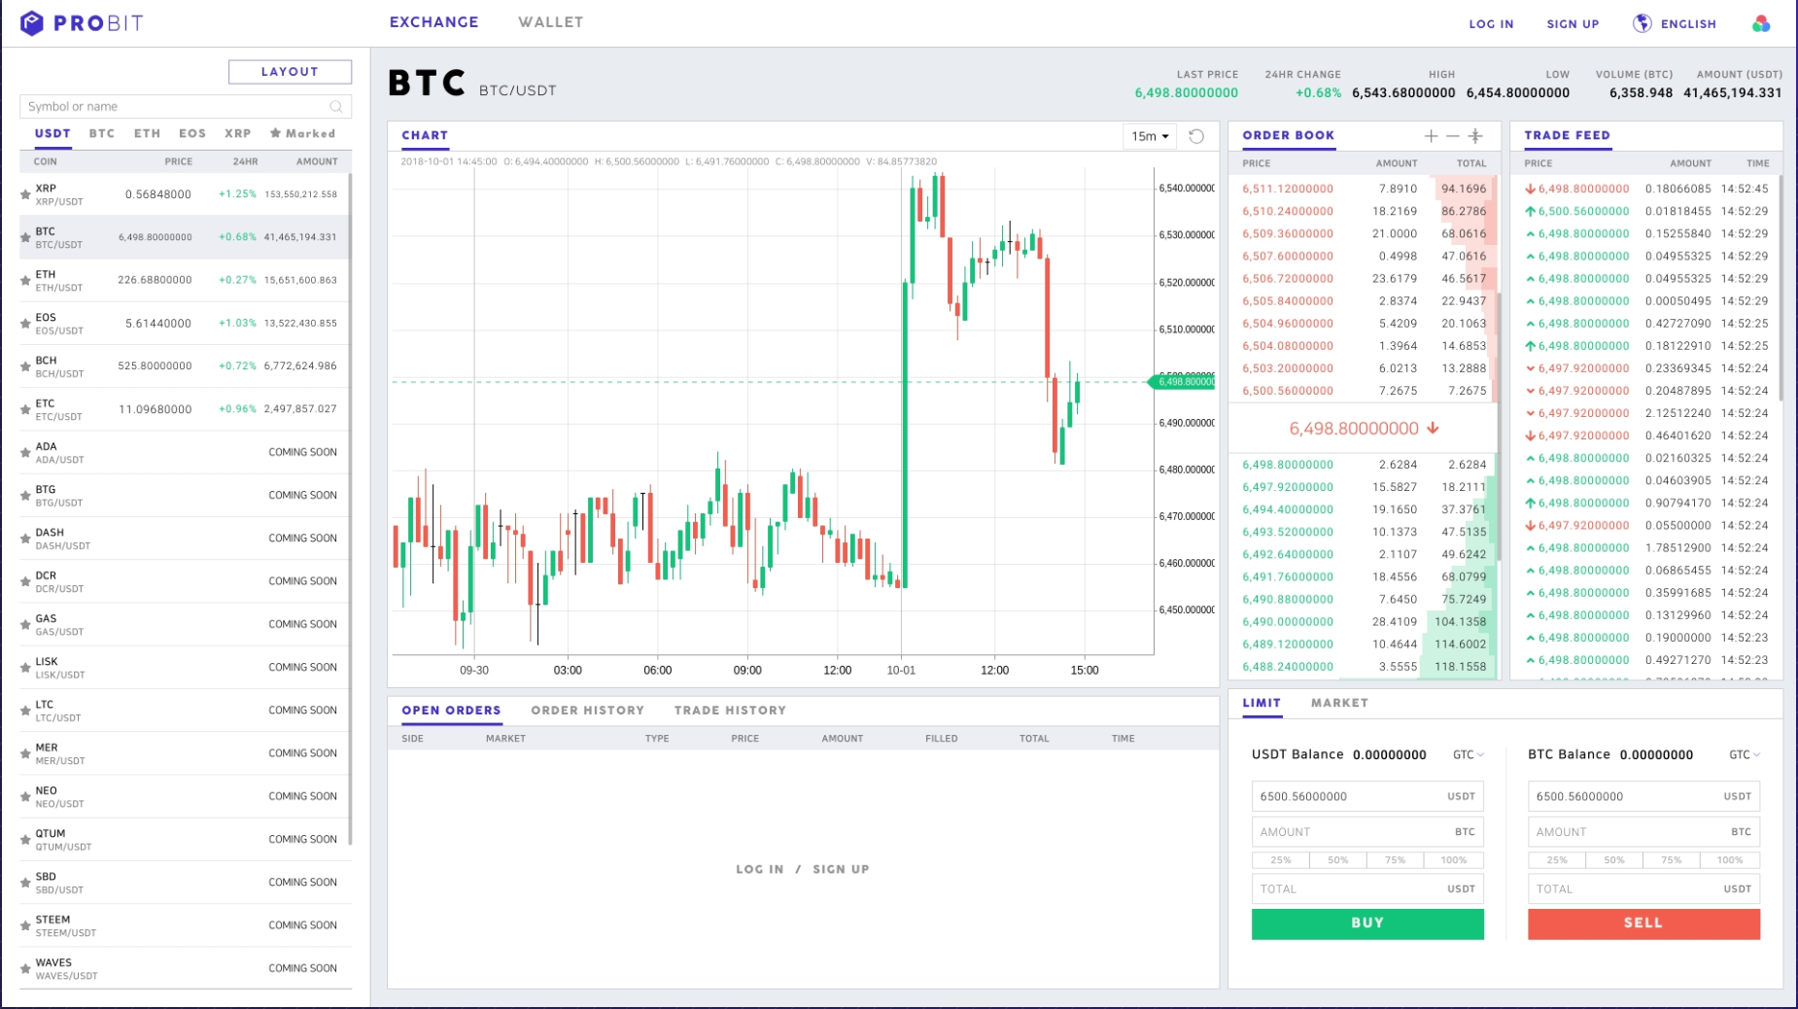Star the BTC/USDT pair
This screenshot has width=1798, height=1009.
(25, 237)
